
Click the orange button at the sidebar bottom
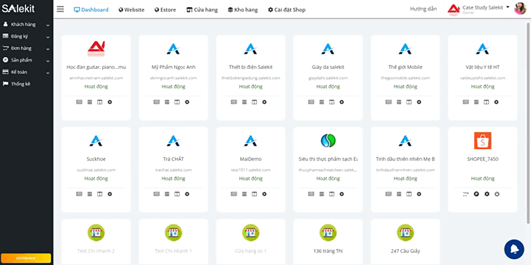tap(26, 259)
